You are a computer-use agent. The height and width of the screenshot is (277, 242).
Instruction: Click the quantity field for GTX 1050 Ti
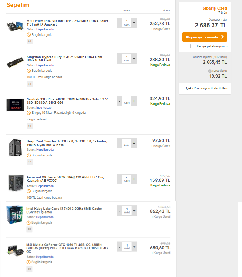click(127, 247)
